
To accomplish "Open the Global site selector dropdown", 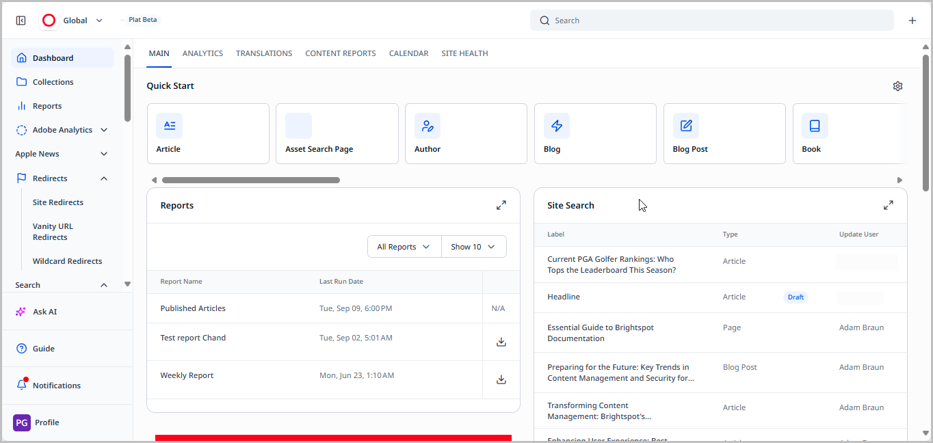I will pyautogui.click(x=74, y=21).
